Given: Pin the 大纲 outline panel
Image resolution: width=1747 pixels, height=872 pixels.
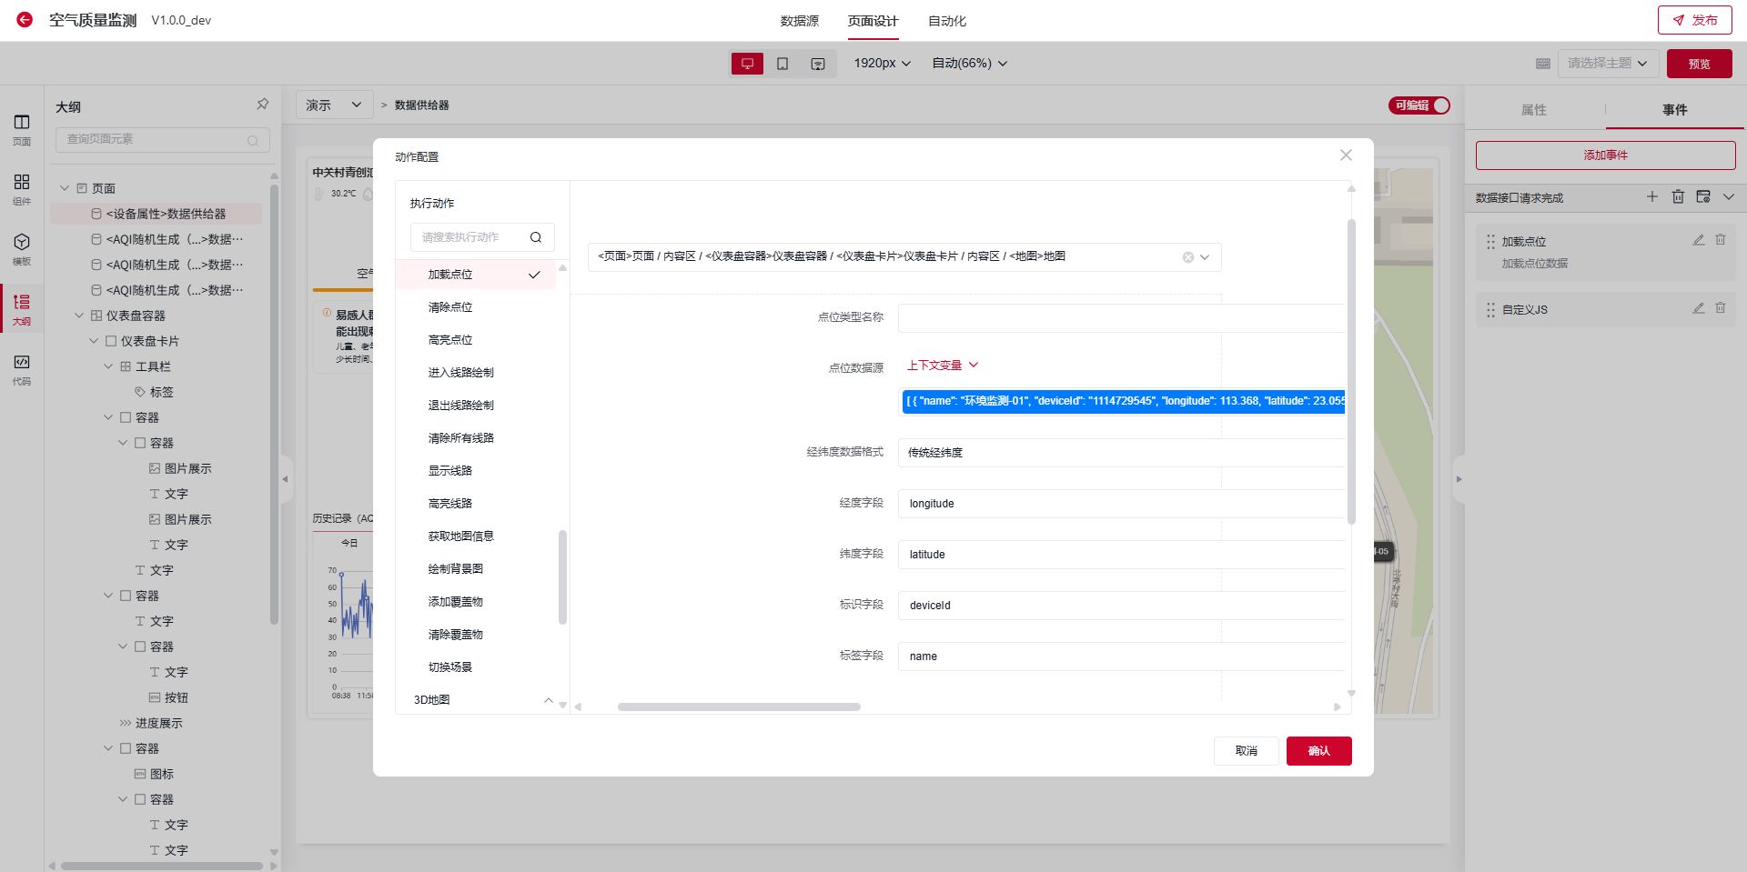Looking at the screenshot, I should coord(262,105).
